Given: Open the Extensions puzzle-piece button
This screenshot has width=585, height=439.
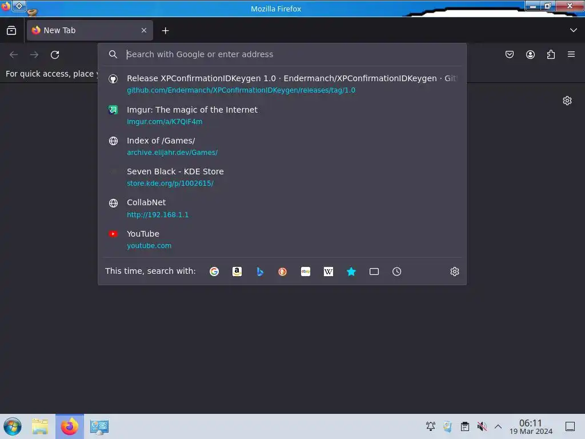Looking at the screenshot, I should click(551, 54).
